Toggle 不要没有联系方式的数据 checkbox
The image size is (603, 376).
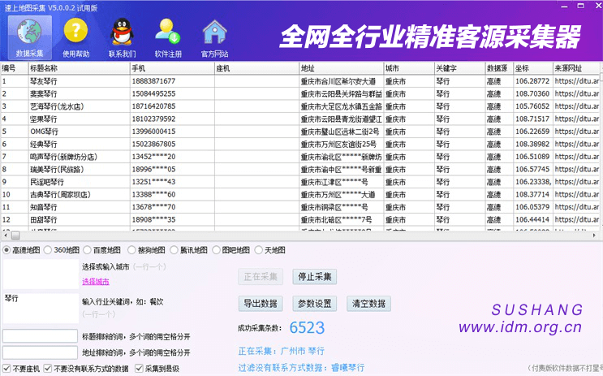[48, 369]
